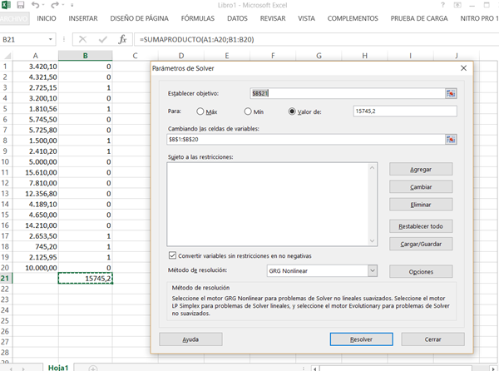The height and width of the screenshot is (371, 499).
Task: Click the Valor de input field
Action: pos(404,111)
